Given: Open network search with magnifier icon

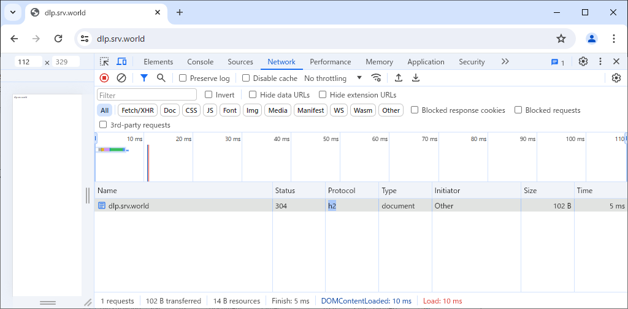Looking at the screenshot, I should click(161, 78).
